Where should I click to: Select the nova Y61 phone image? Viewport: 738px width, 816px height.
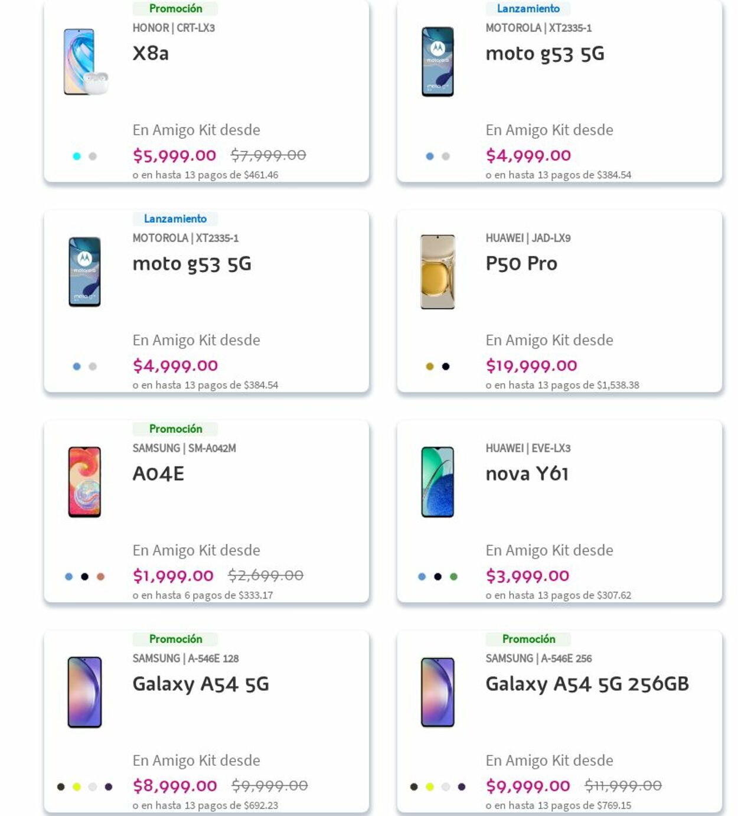437,482
